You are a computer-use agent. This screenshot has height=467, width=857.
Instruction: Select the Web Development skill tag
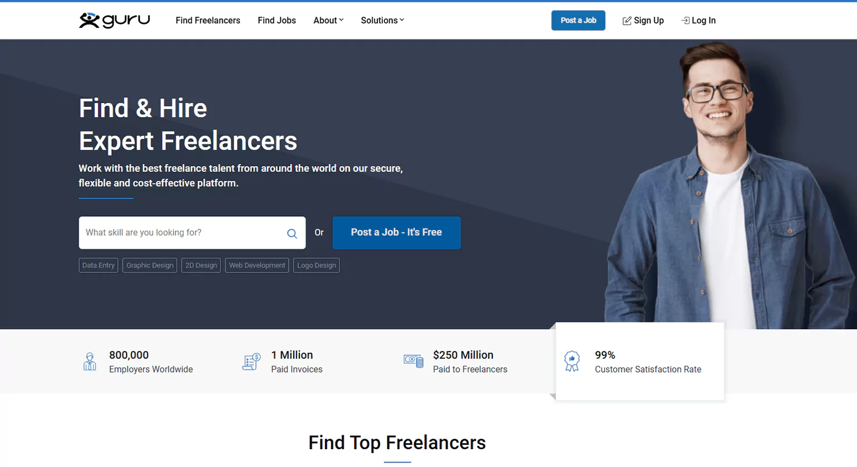pos(257,266)
